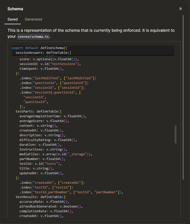Click the Schema dialog title
The height and width of the screenshot is (224, 190).
point(15,9)
